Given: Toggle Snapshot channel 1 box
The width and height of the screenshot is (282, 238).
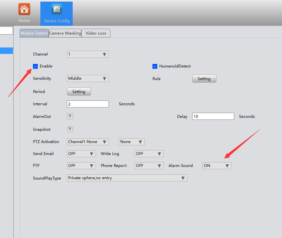Looking at the screenshot, I should [x=70, y=129].
